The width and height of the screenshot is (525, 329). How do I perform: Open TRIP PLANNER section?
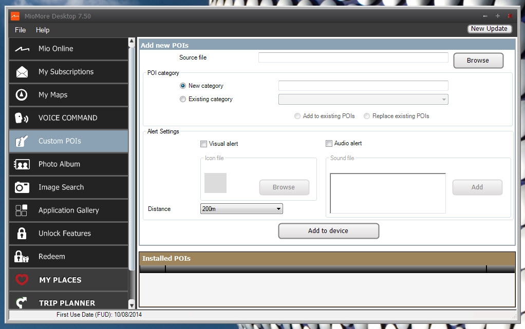tap(68, 301)
